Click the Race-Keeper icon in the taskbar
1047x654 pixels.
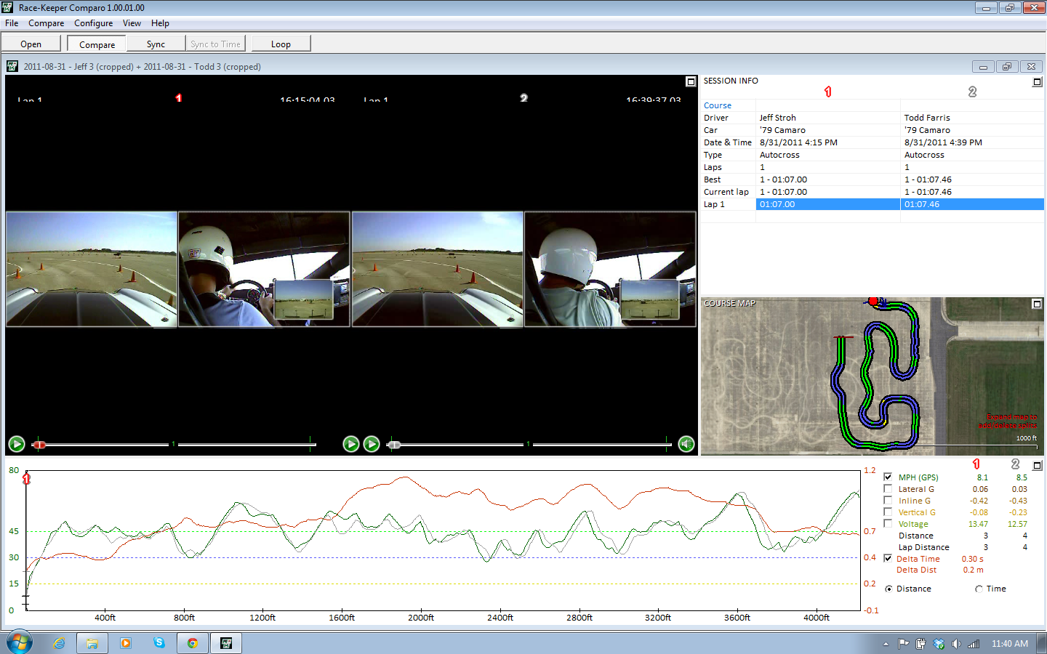226,643
